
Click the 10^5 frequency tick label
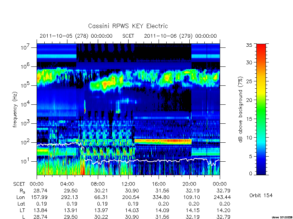pos(25,85)
